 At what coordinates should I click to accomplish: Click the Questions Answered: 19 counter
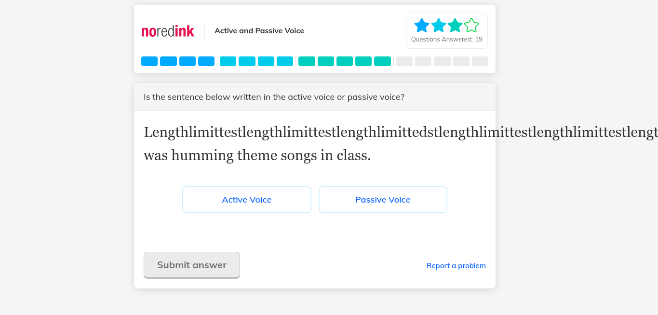pos(447,40)
